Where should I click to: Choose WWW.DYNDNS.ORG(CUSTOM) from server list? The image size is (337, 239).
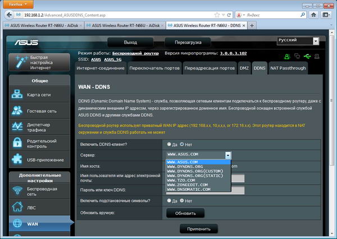click(x=198, y=171)
